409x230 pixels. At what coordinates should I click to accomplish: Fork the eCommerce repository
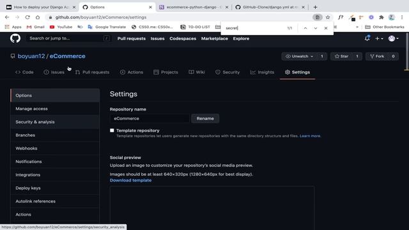pos(377,56)
